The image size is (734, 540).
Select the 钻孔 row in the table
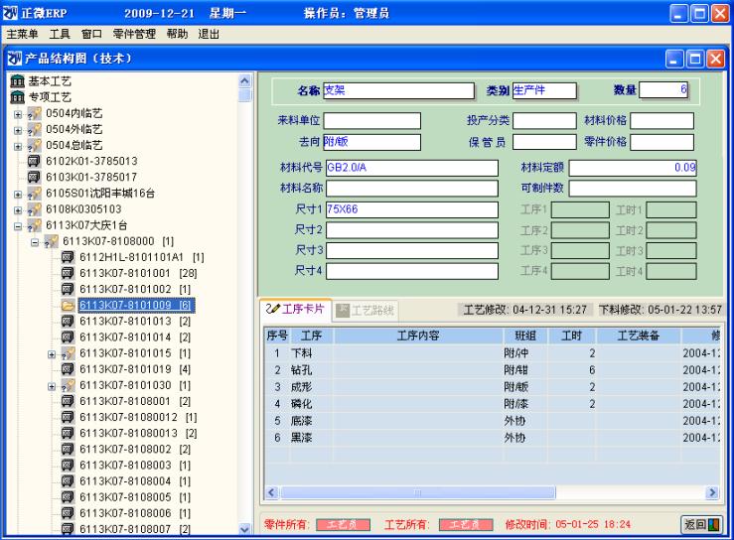(x=492, y=370)
